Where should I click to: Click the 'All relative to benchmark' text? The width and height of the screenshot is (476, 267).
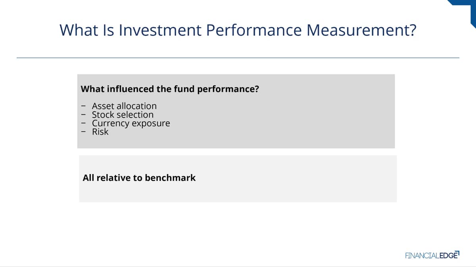click(x=139, y=178)
